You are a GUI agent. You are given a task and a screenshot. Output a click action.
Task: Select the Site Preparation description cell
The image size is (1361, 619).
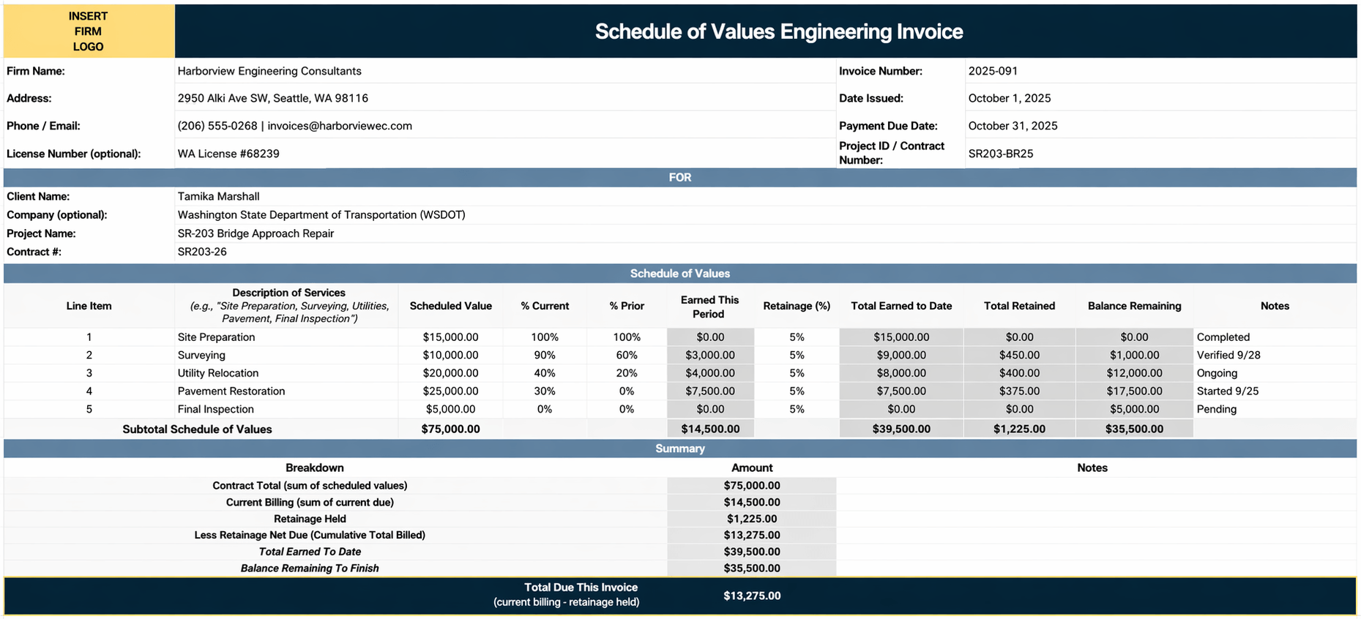(286, 337)
